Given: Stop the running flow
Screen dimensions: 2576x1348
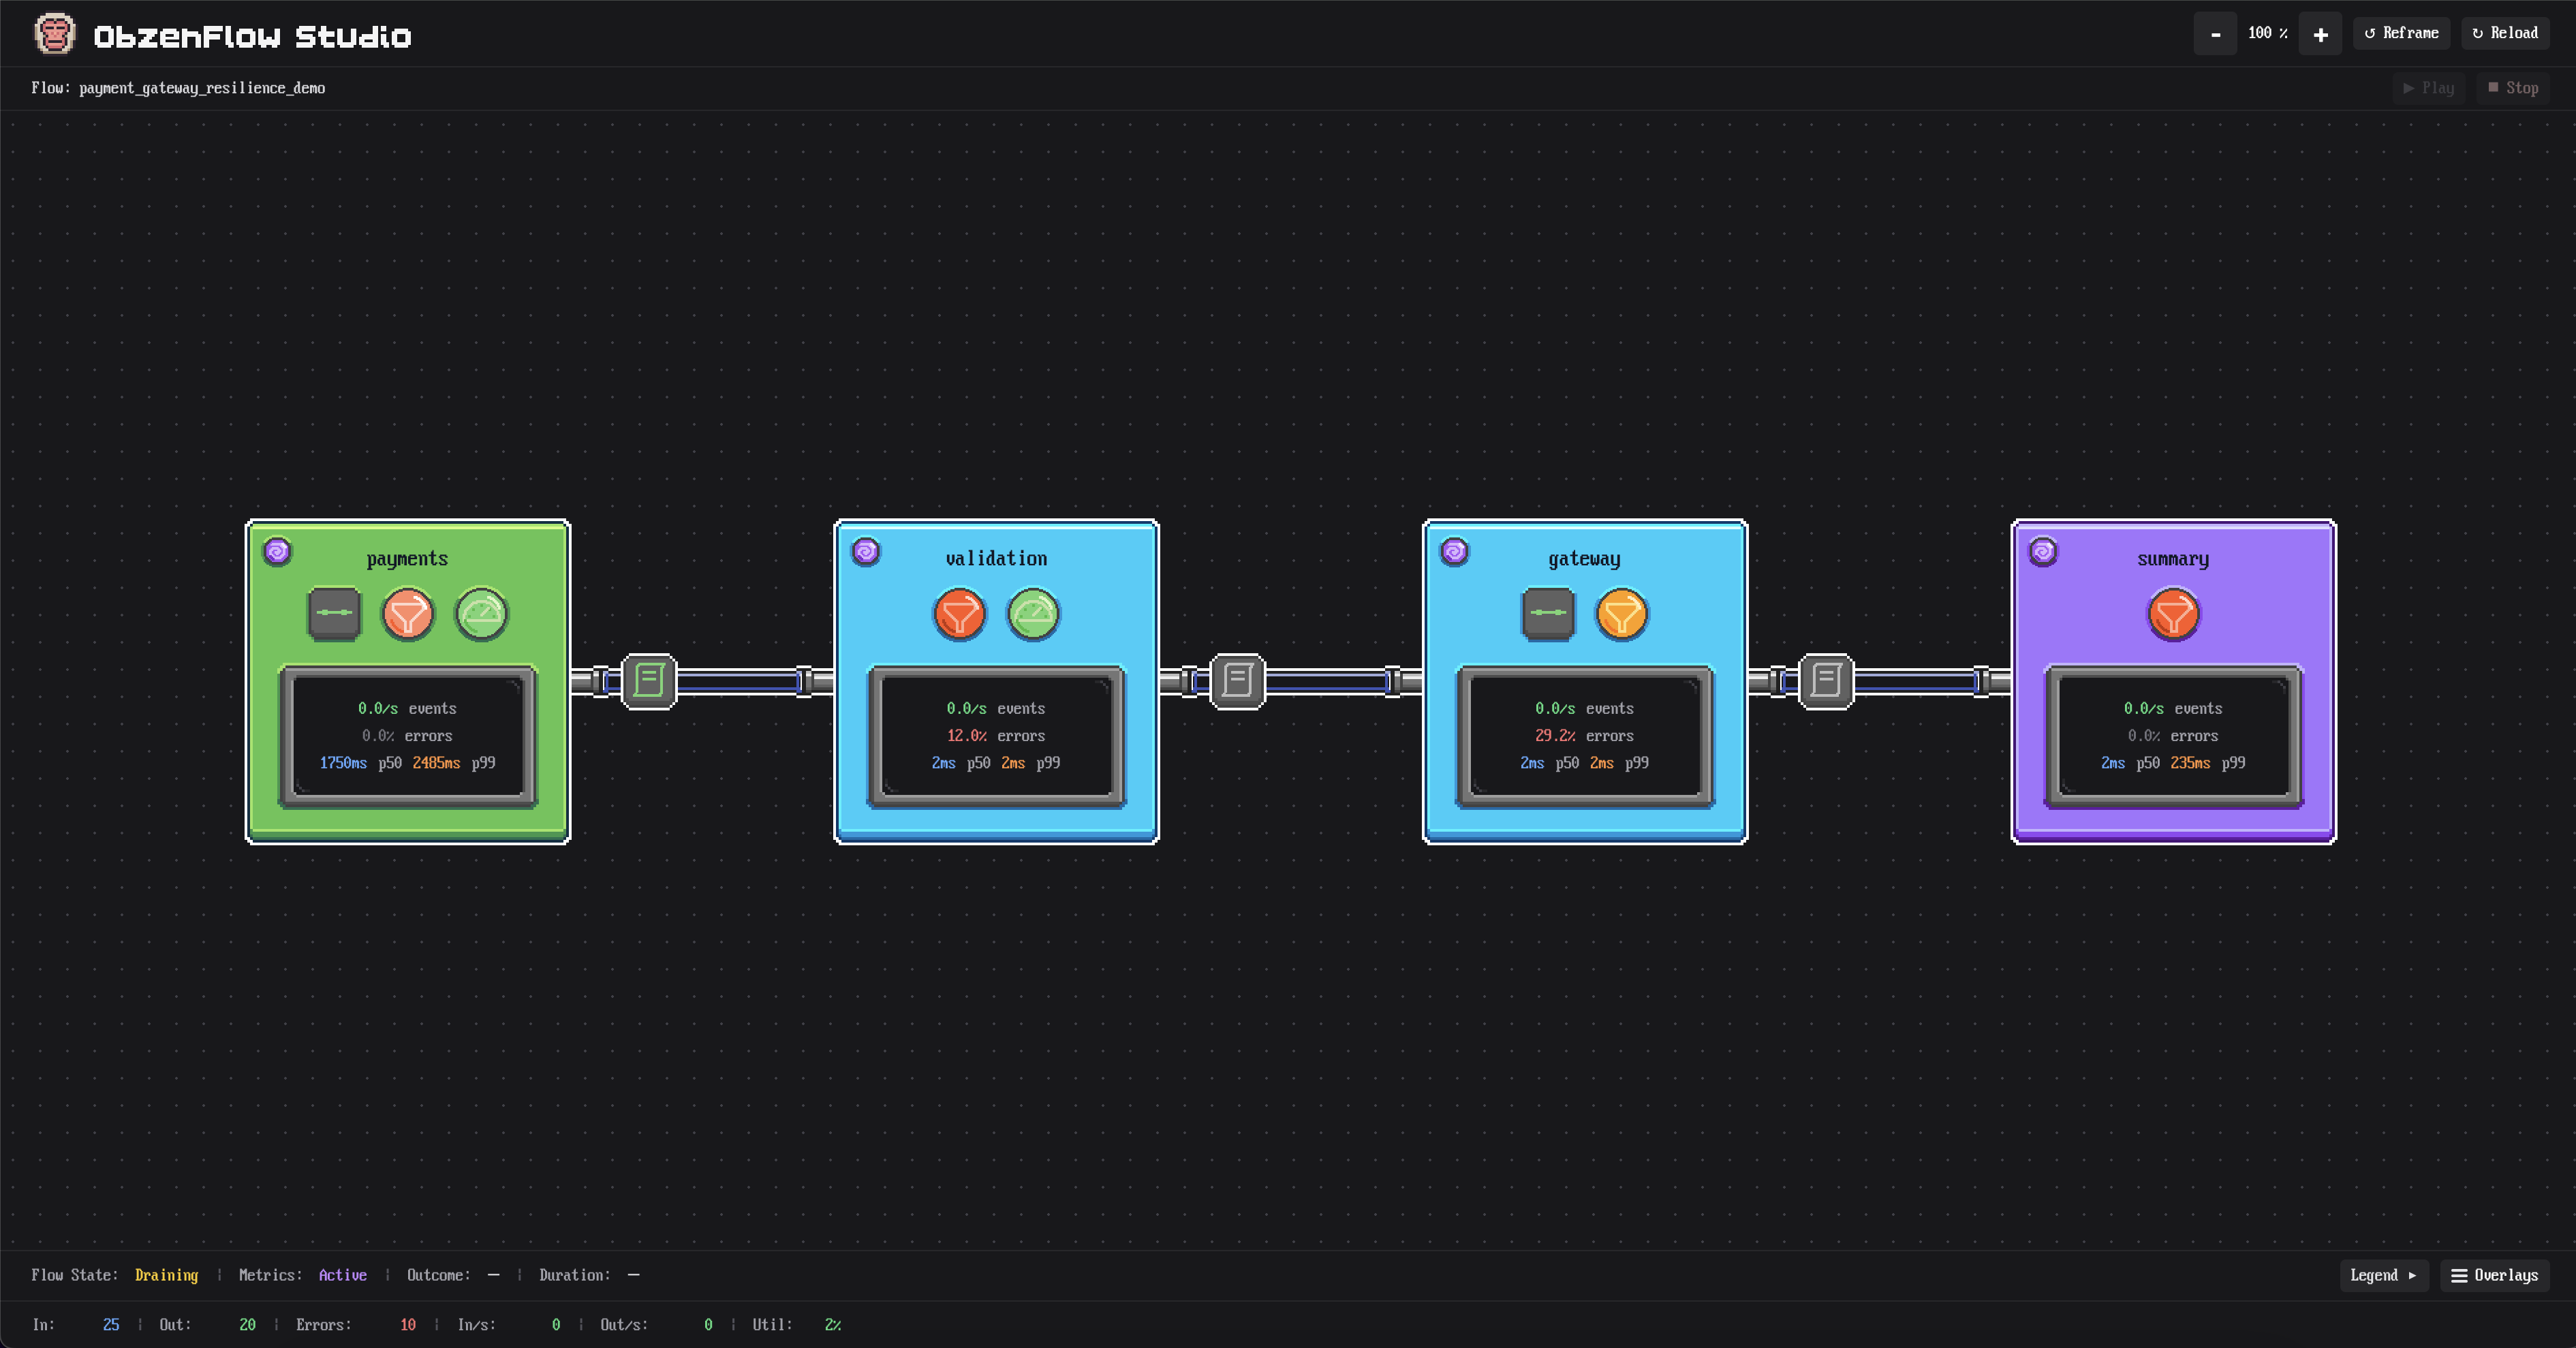Looking at the screenshot, I should tap(2513, 88).
